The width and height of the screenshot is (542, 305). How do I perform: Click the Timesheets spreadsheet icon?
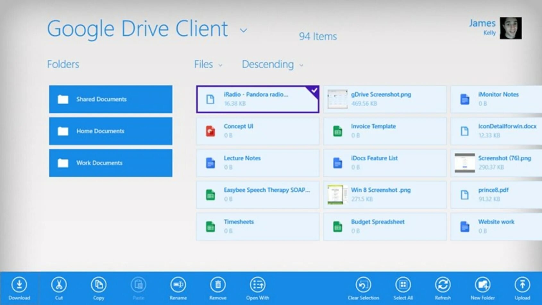click(210, 226)
